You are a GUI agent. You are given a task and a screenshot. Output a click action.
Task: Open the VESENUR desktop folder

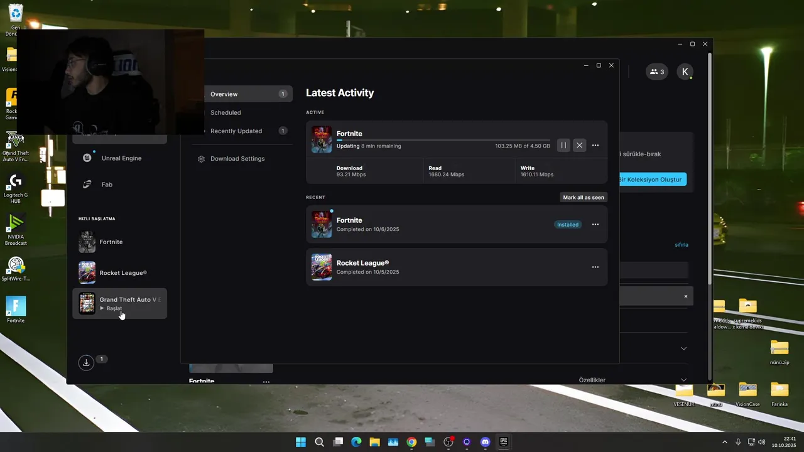point(684,394)
